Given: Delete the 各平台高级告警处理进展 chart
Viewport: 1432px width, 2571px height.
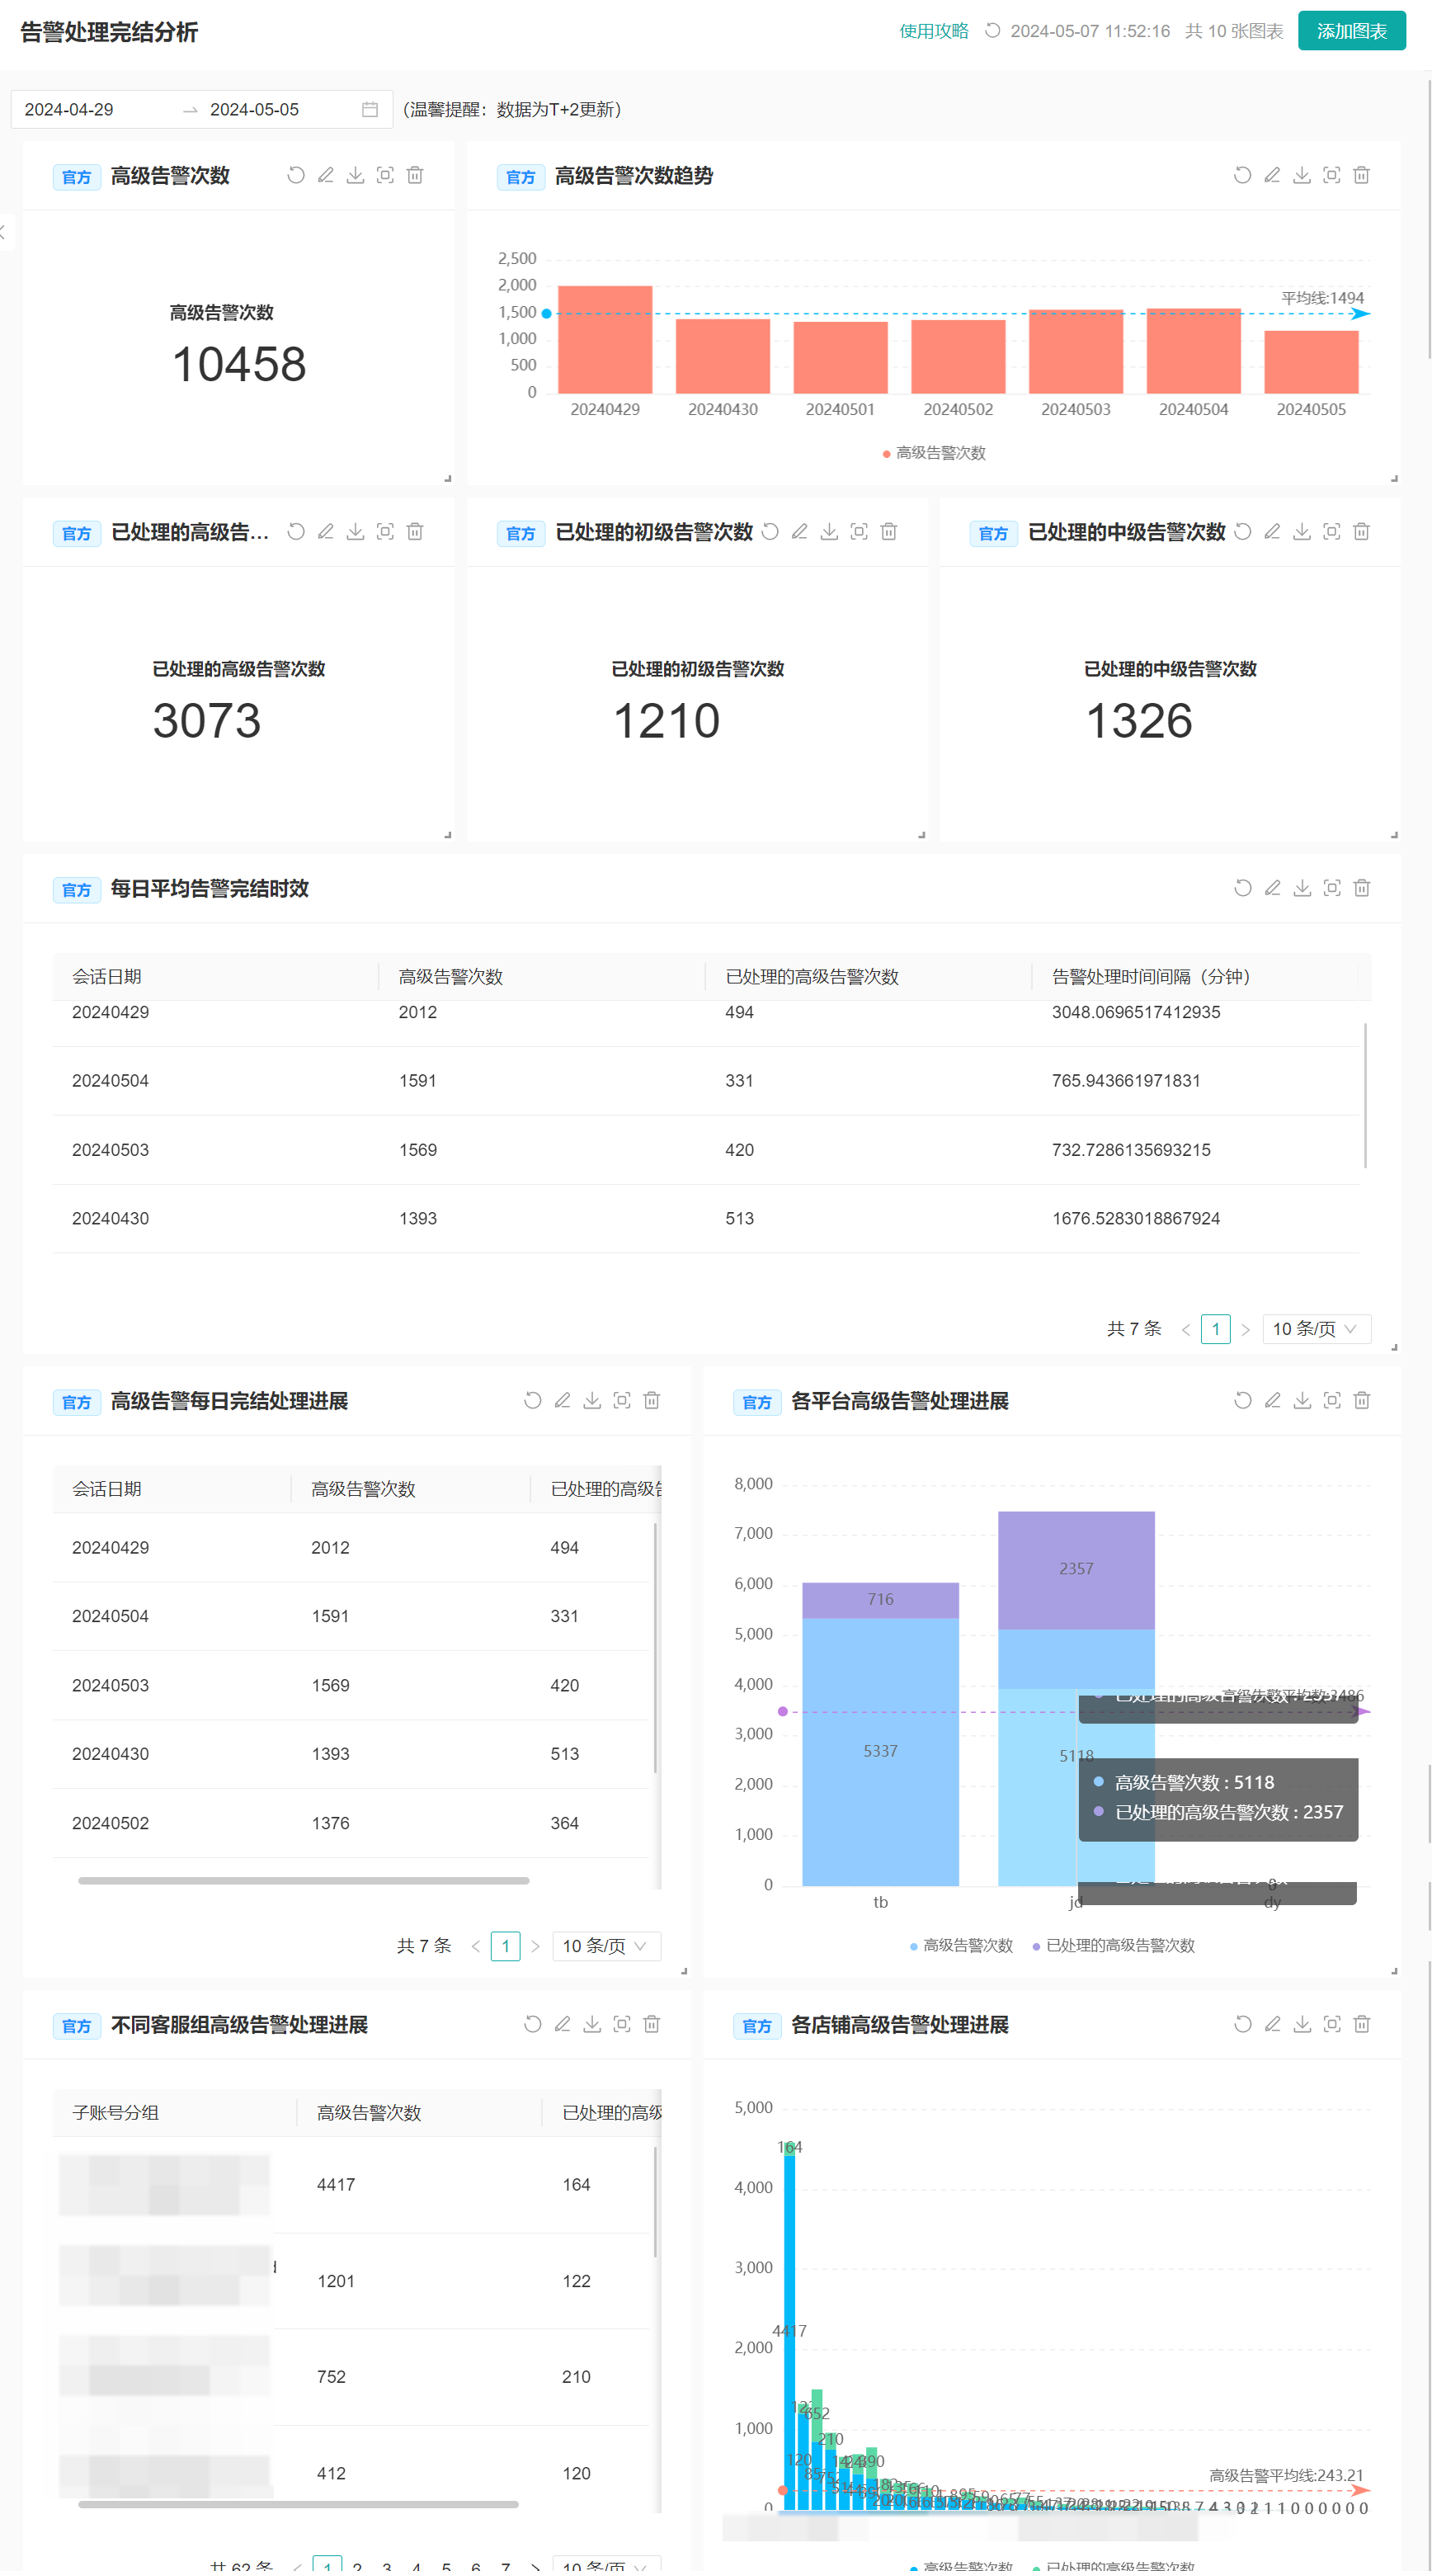Looking at the screenshot, I should click(1361, 1400).
